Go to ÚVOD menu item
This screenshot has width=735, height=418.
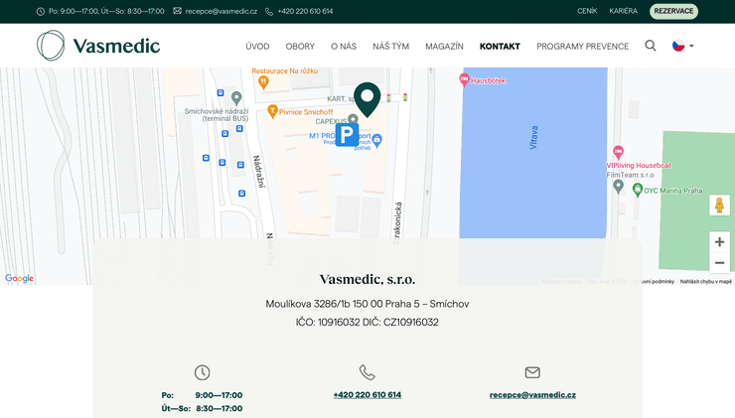257,47
